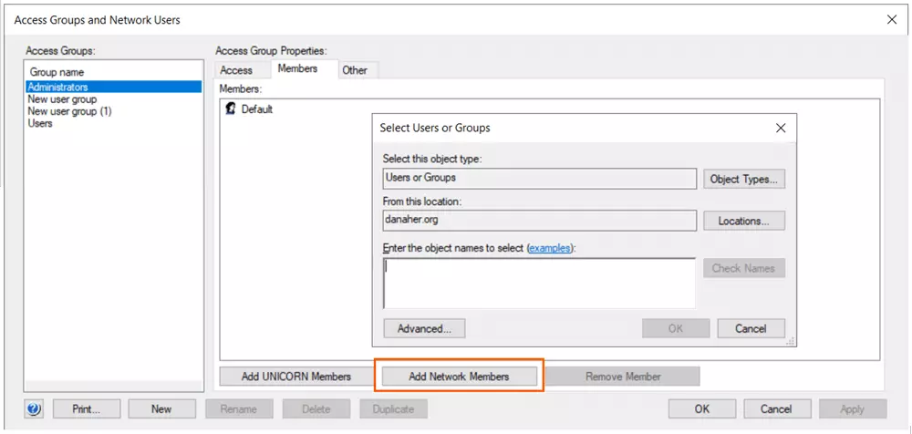The width and height of the screenshot is (912, 434).
Task: Select the Users access group
Action: pos(40,123)
